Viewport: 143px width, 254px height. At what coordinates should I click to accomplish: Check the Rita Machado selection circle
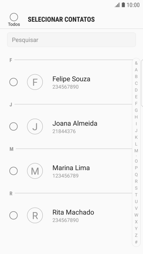tap(13, 216)
